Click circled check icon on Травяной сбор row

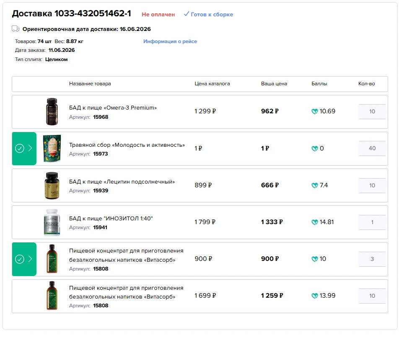(x=20, y=148)
